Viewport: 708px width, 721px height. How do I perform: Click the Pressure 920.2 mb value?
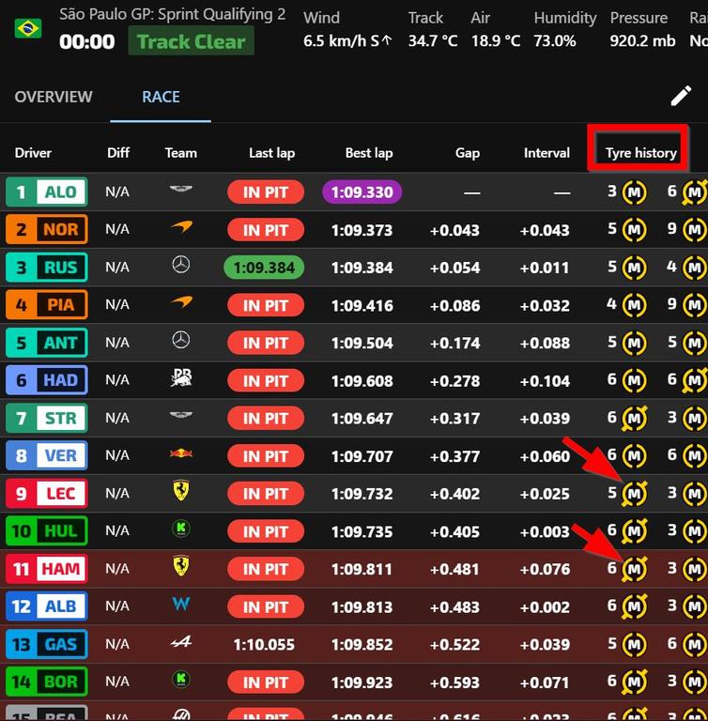[642, 41]
